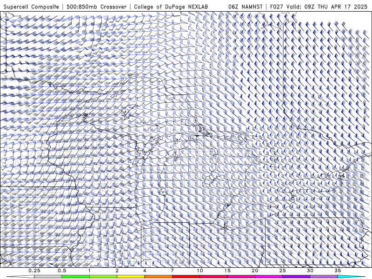Image resolution: width=372 pixels, height=279 pixels.
Task: Click the '1' colorbar label
Action: [x=89, y=271]
